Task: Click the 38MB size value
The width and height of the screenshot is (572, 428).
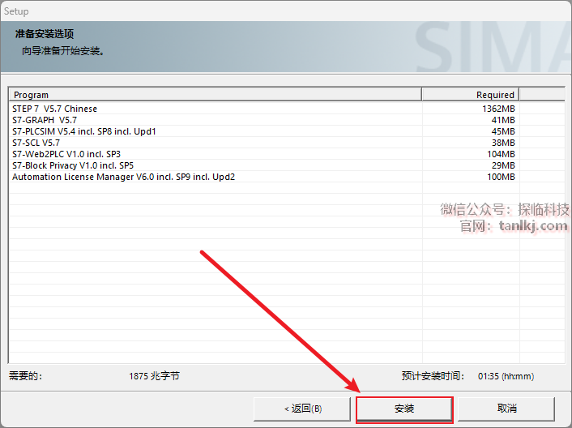Action: coord(503,143)
